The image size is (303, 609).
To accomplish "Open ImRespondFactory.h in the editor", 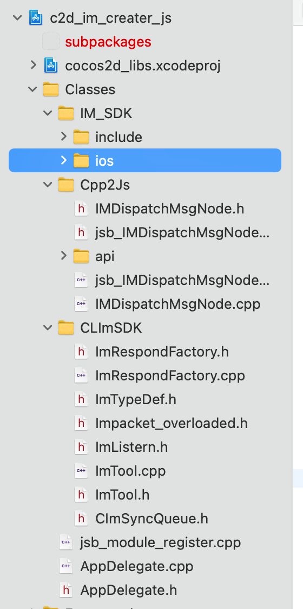I will coord(162,352).
